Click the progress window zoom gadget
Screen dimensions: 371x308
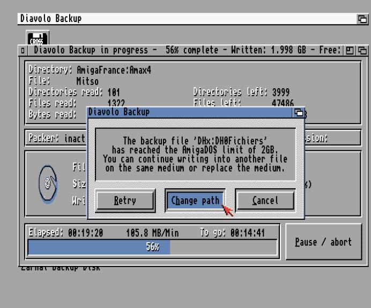pos(349,51)
